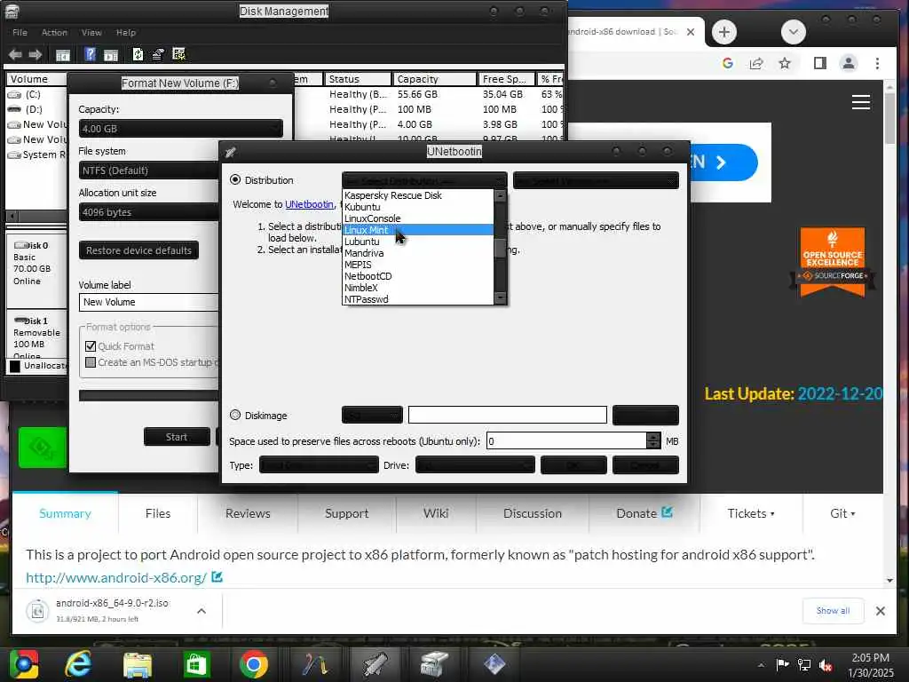Image resolution: width=909 pixels, height=682 pixels.
Task: Open the Capacity 4.00 GB dropdown
Action: click(x=181, y=128)
